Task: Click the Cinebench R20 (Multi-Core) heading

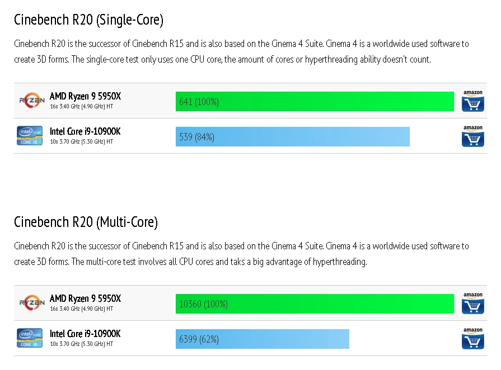Action: [86, 222]
